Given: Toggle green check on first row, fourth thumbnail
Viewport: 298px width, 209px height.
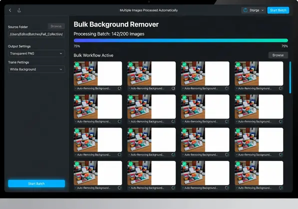Looking at the screenshot, I should 238,64.
